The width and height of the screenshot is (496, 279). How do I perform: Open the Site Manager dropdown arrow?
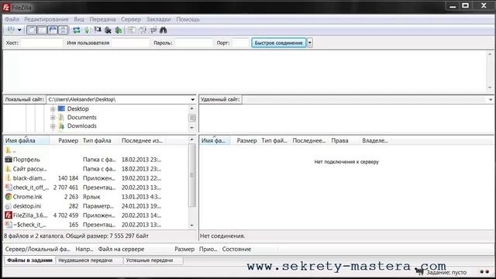tap(19, 30)
